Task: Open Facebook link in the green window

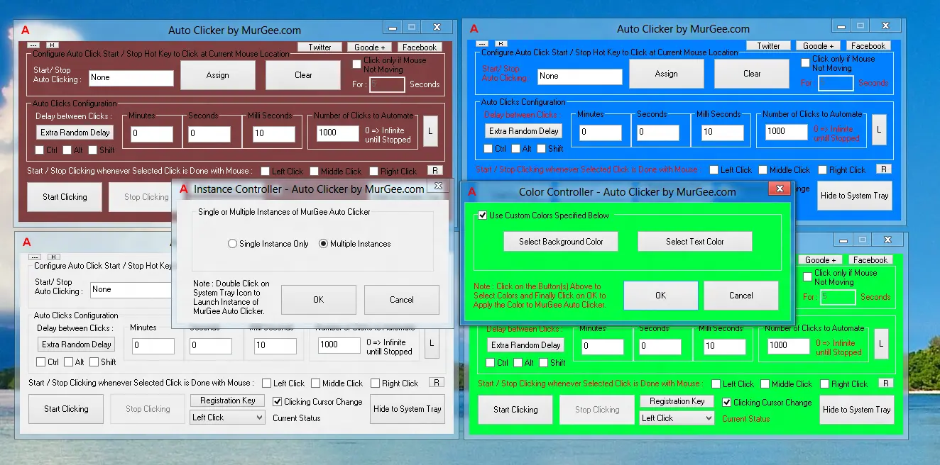Action: pyautogui.click(x=870, y=260)
